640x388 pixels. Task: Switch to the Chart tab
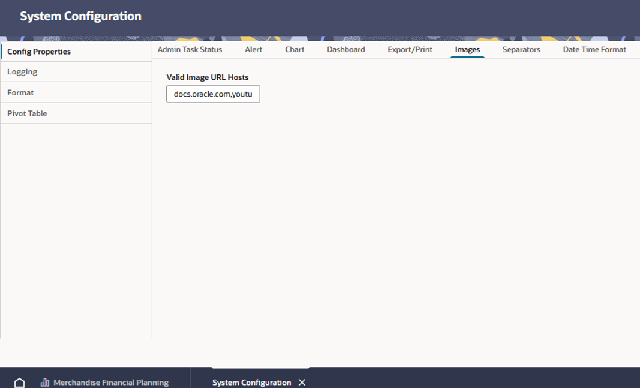pyautogui.click(x=295, y=49)
